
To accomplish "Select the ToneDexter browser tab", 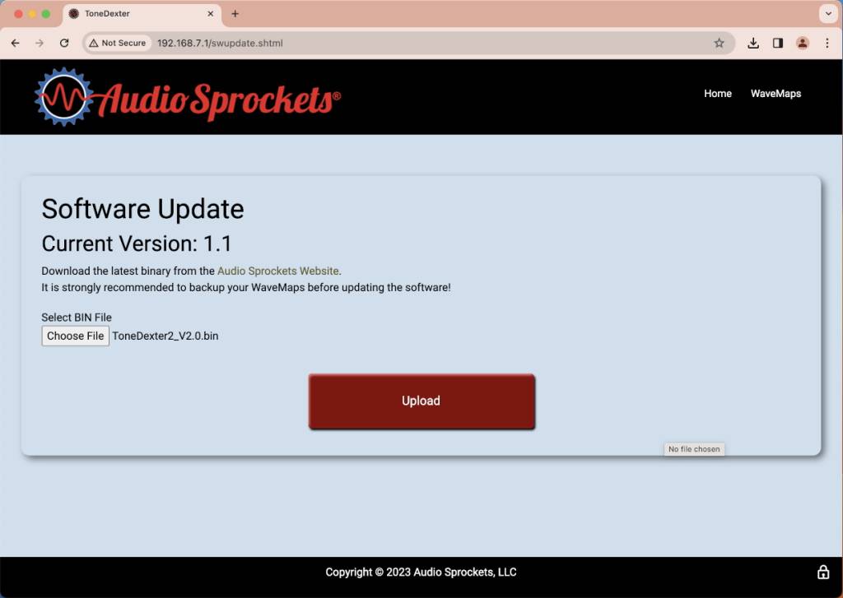I will (142, 13).
